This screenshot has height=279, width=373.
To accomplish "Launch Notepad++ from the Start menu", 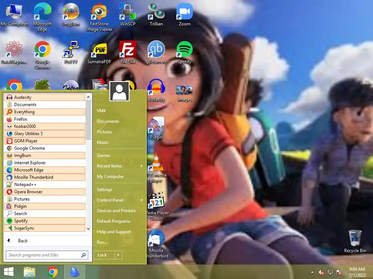I will (x=44, y=184).
